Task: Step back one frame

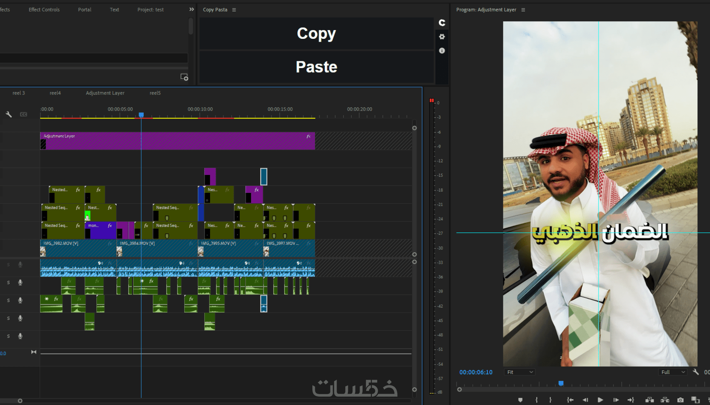Action: tap(585, 400)
